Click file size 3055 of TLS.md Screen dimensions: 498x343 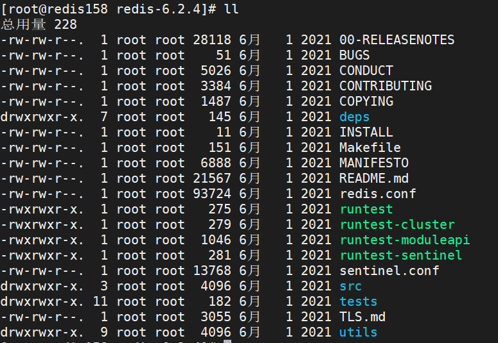[216, 317]
